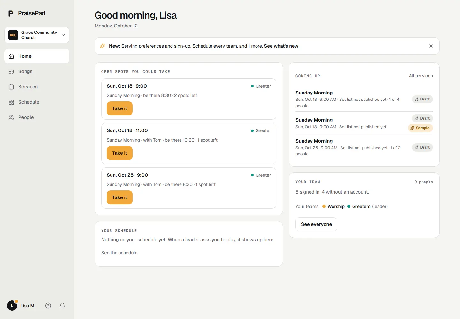
Task: Open the Songs page
Action: point(37,71)
